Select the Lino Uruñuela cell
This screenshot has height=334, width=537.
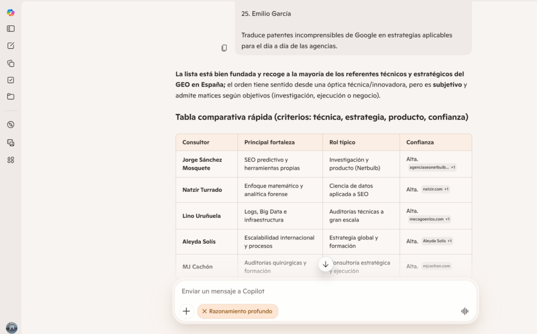[207, 216]
